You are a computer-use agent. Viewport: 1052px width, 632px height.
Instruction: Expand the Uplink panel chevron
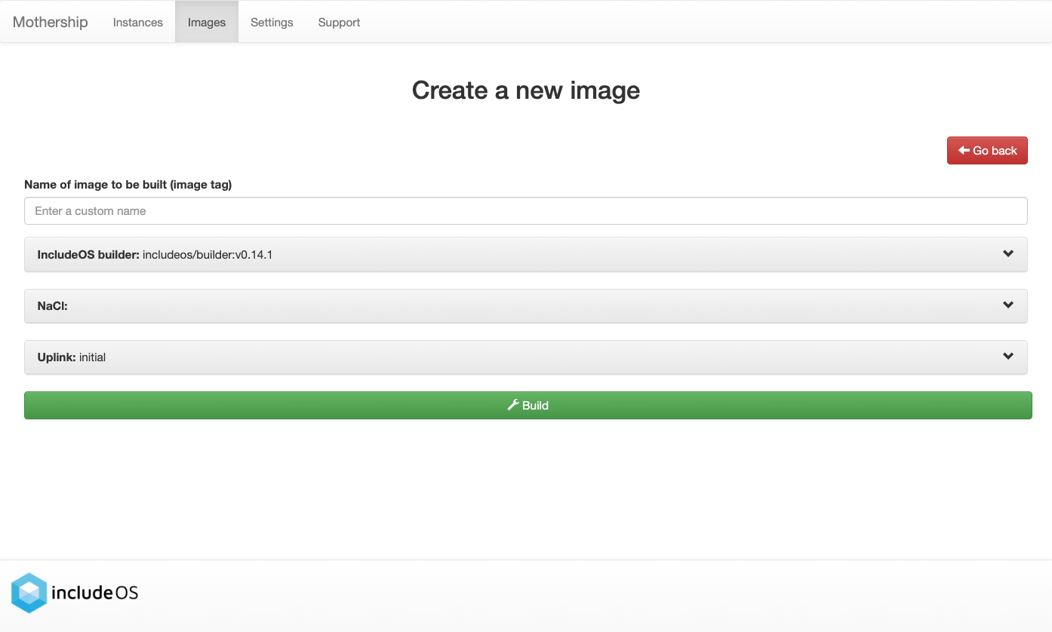click(1008, 356)
